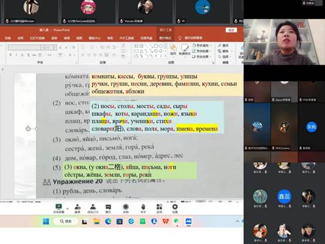Click the quick styles button
Screen dimensions: 325x244
tap(185, 50)
